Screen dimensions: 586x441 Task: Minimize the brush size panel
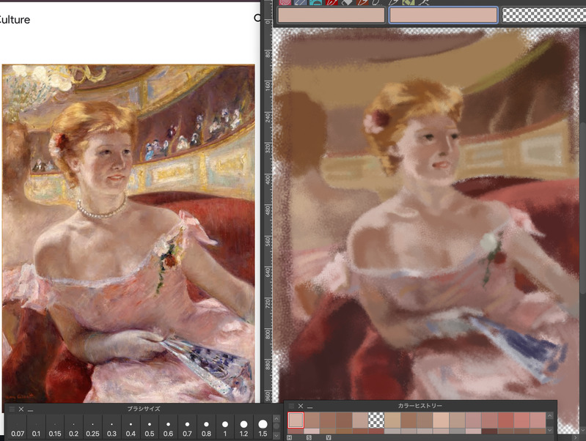click(31, 410)
